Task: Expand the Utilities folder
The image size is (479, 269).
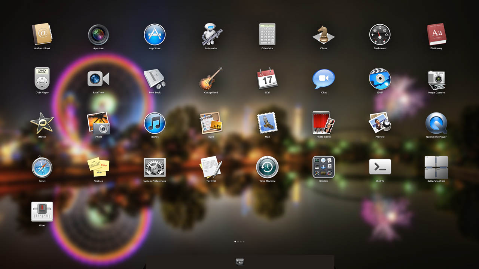Action: coord(324,167)
